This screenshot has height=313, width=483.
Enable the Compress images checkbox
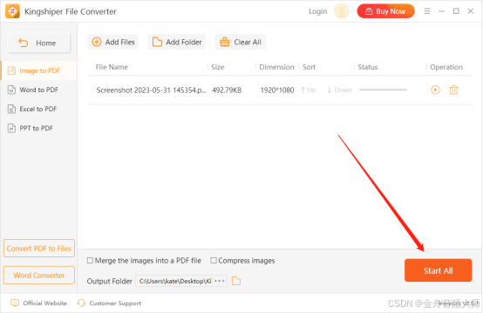click(213, 261)
